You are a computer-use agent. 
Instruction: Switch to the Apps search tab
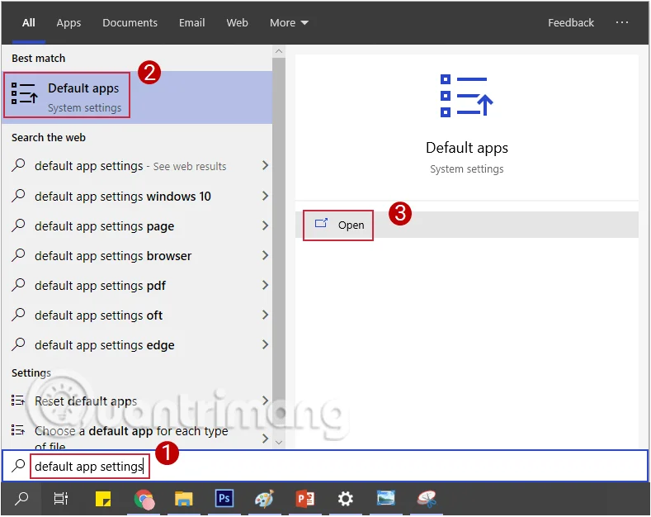(68, 23)
